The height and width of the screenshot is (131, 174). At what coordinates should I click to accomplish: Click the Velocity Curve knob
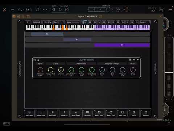[x=71, y=70]
